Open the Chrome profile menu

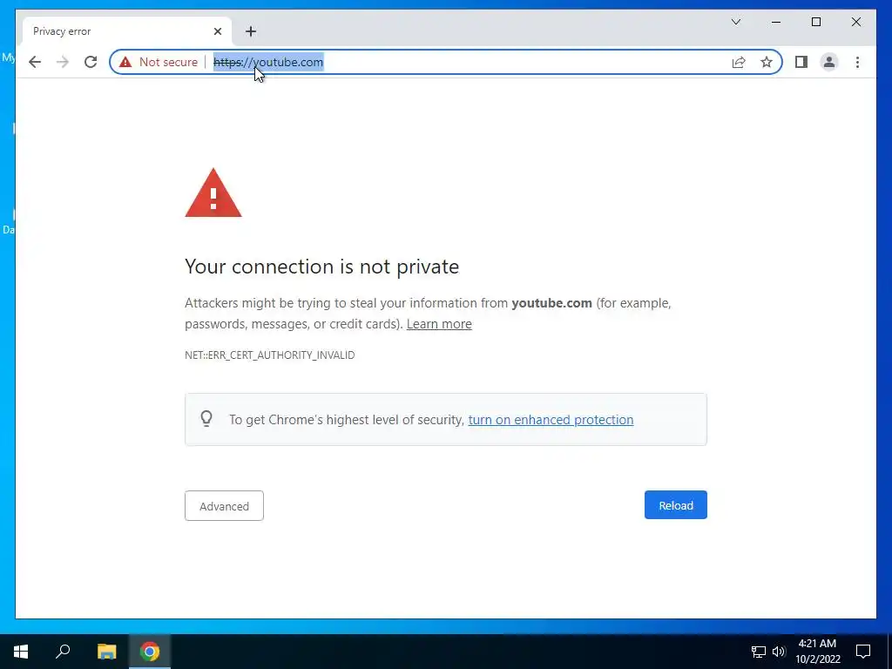click(829, 62)
